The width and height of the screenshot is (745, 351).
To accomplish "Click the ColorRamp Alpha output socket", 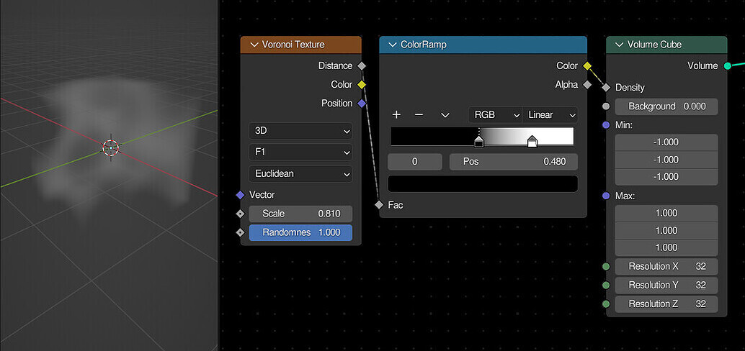I will (x=587, y=85).
